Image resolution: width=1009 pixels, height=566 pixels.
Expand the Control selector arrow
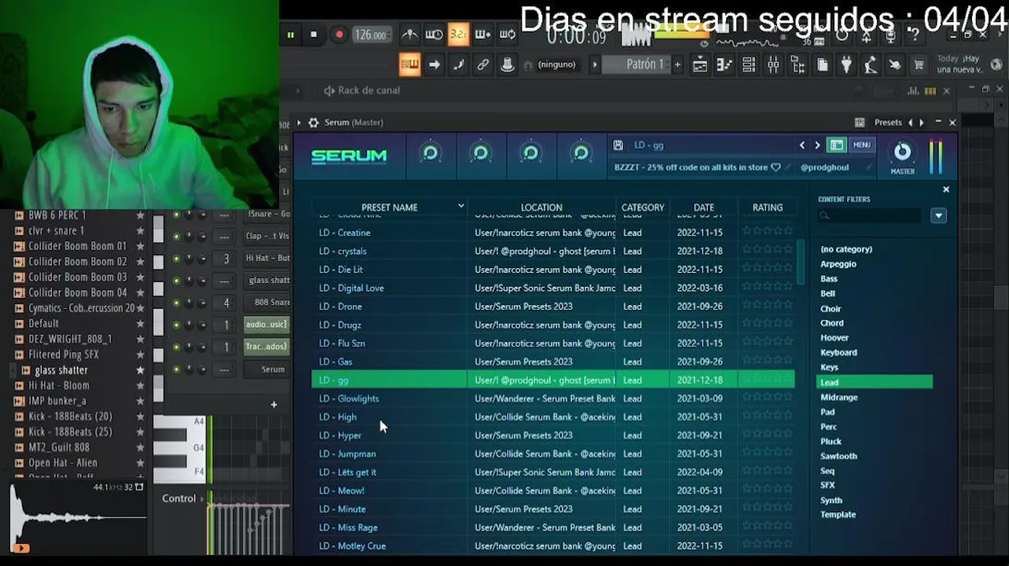(x=202, y=498)
